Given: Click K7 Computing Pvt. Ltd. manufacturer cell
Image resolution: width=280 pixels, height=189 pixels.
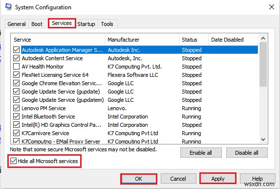Looking at the screenshot, I should point(135,67).
